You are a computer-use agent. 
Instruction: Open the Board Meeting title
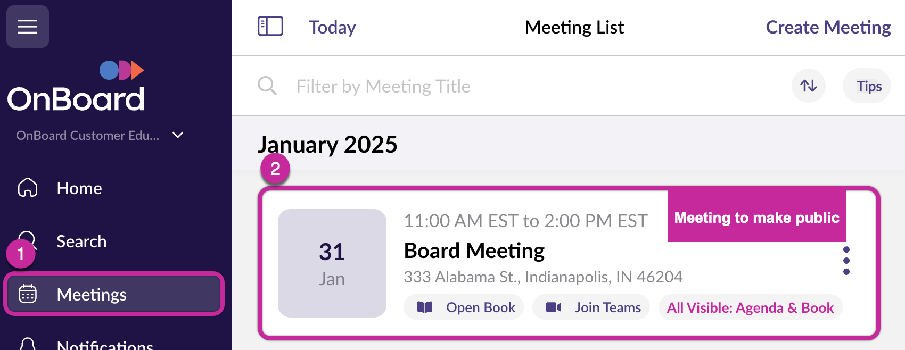[474, 251]
